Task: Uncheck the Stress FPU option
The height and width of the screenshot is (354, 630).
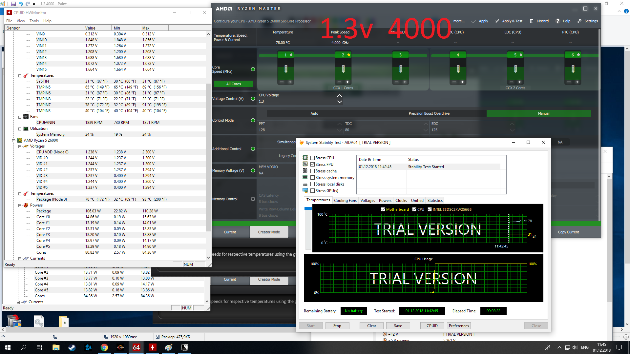Action: click(313, 165)
